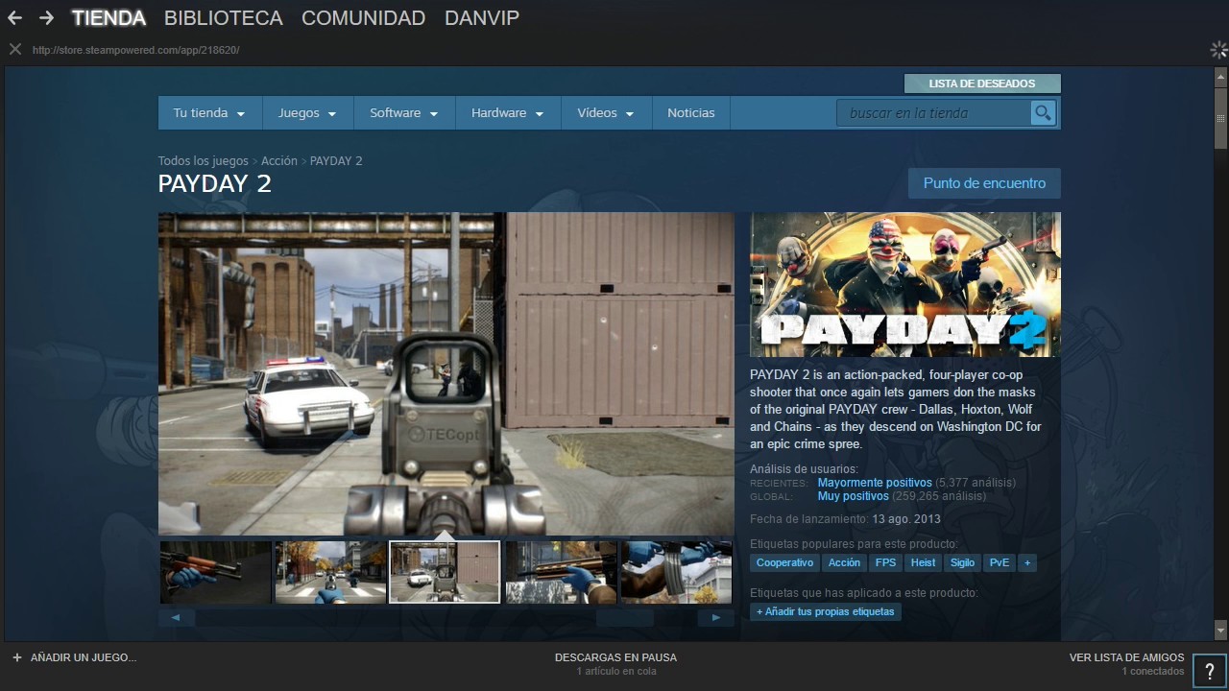Viewport: 1229px width, 691px height.
Task: Expand the Juegos dropdown
Action: [x=307, y=113]
